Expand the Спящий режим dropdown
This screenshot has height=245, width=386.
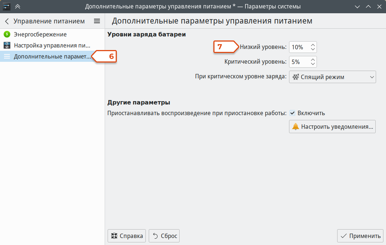[332, 77]
